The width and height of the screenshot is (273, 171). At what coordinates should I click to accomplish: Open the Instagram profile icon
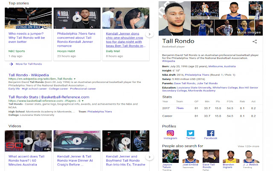(170, 133)
